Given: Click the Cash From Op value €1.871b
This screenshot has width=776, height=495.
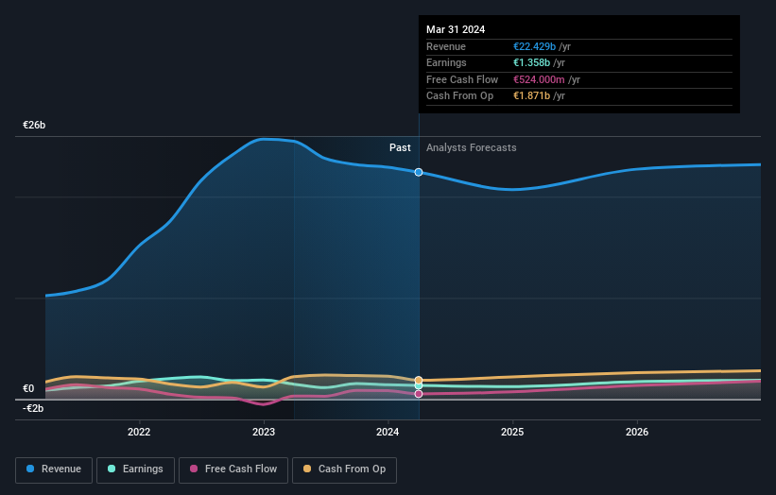Looking at the screenshot, I should point(531,96).
